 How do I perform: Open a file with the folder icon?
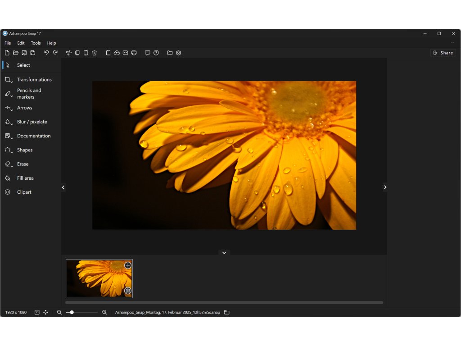pos(16,53)
